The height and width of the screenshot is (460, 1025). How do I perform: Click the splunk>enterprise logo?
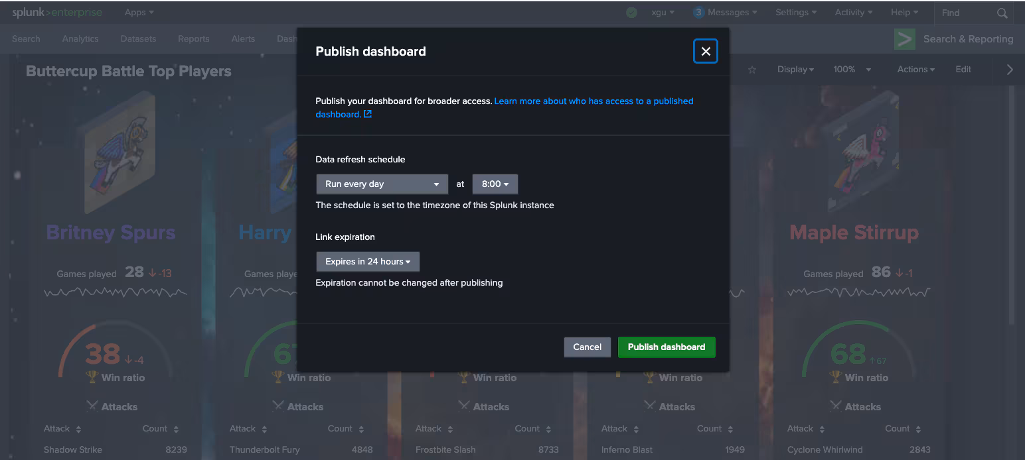[56, 13]
